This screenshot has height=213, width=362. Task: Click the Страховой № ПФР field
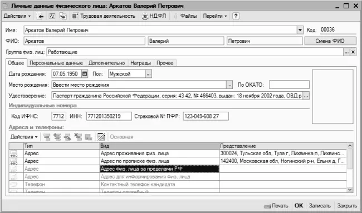(x=206, y=116)
